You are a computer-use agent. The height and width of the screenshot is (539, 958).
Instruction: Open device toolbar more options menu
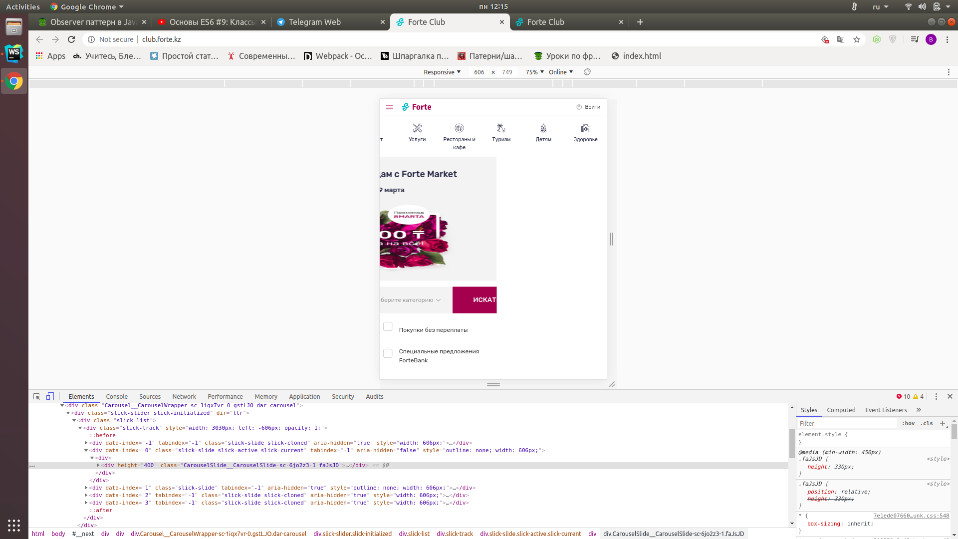coord(949,72)
